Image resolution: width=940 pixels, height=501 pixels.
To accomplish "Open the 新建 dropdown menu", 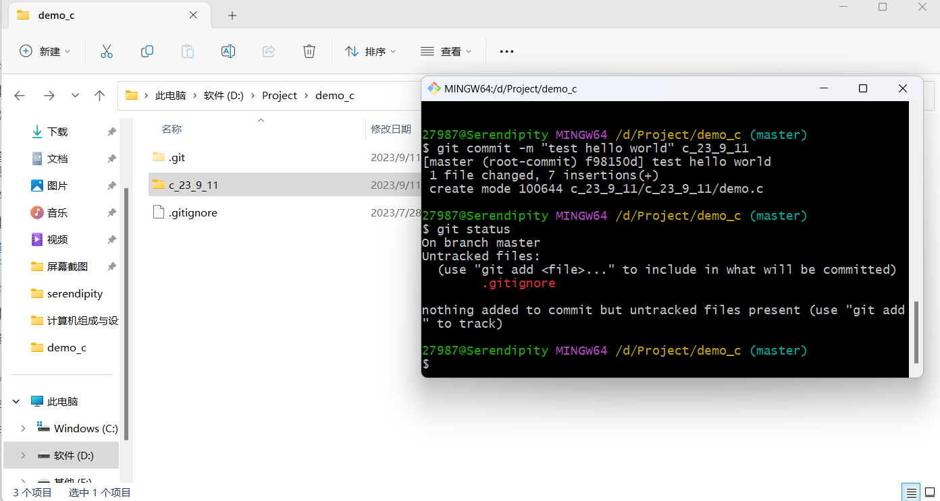I will point(45,51).
